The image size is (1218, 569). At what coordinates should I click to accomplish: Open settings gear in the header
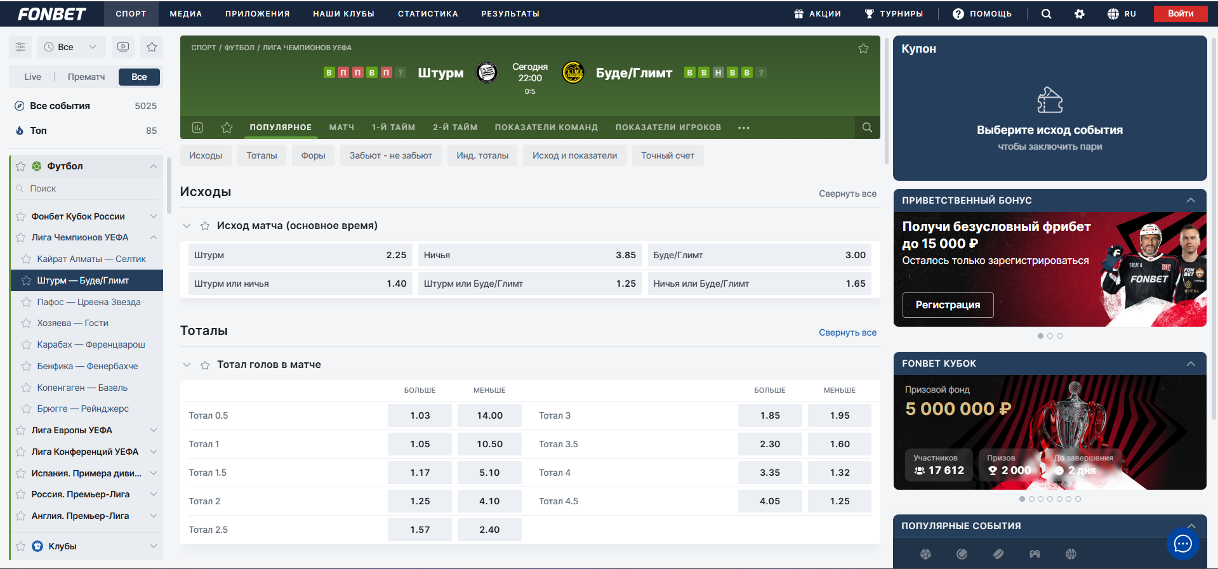tap(1079, 14)
